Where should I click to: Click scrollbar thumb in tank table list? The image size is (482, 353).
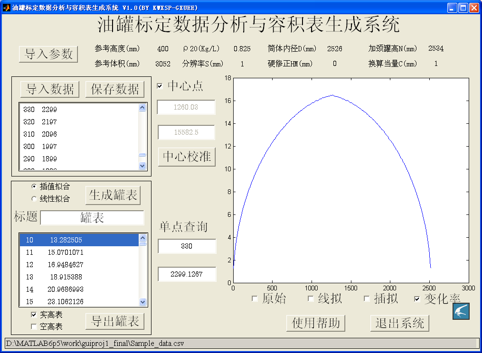[x=142, y=244]
